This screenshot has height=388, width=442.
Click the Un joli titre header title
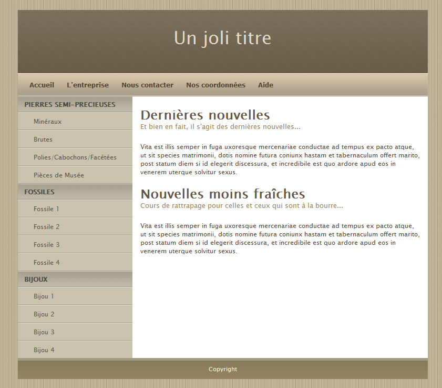tap(223, 38)
